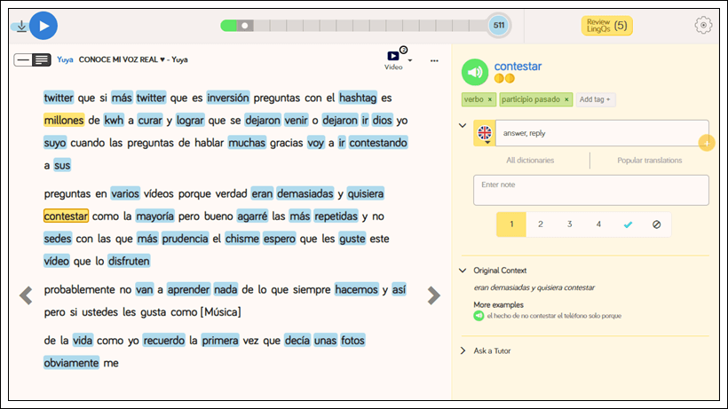The image size is (728, 409).
Task: Click the three-dot lesson options menu
Action: point(434,60)
